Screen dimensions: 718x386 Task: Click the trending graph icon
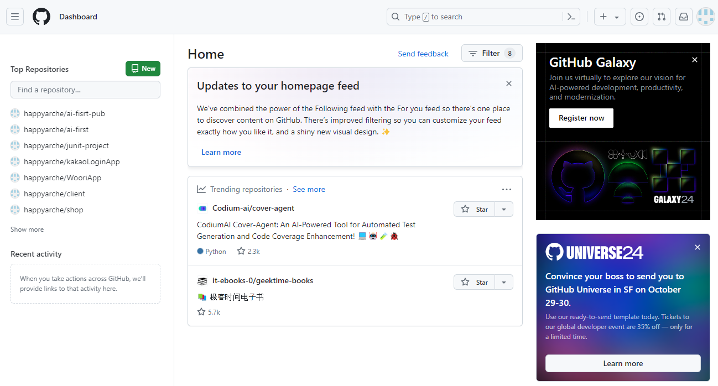coord(201,189)
